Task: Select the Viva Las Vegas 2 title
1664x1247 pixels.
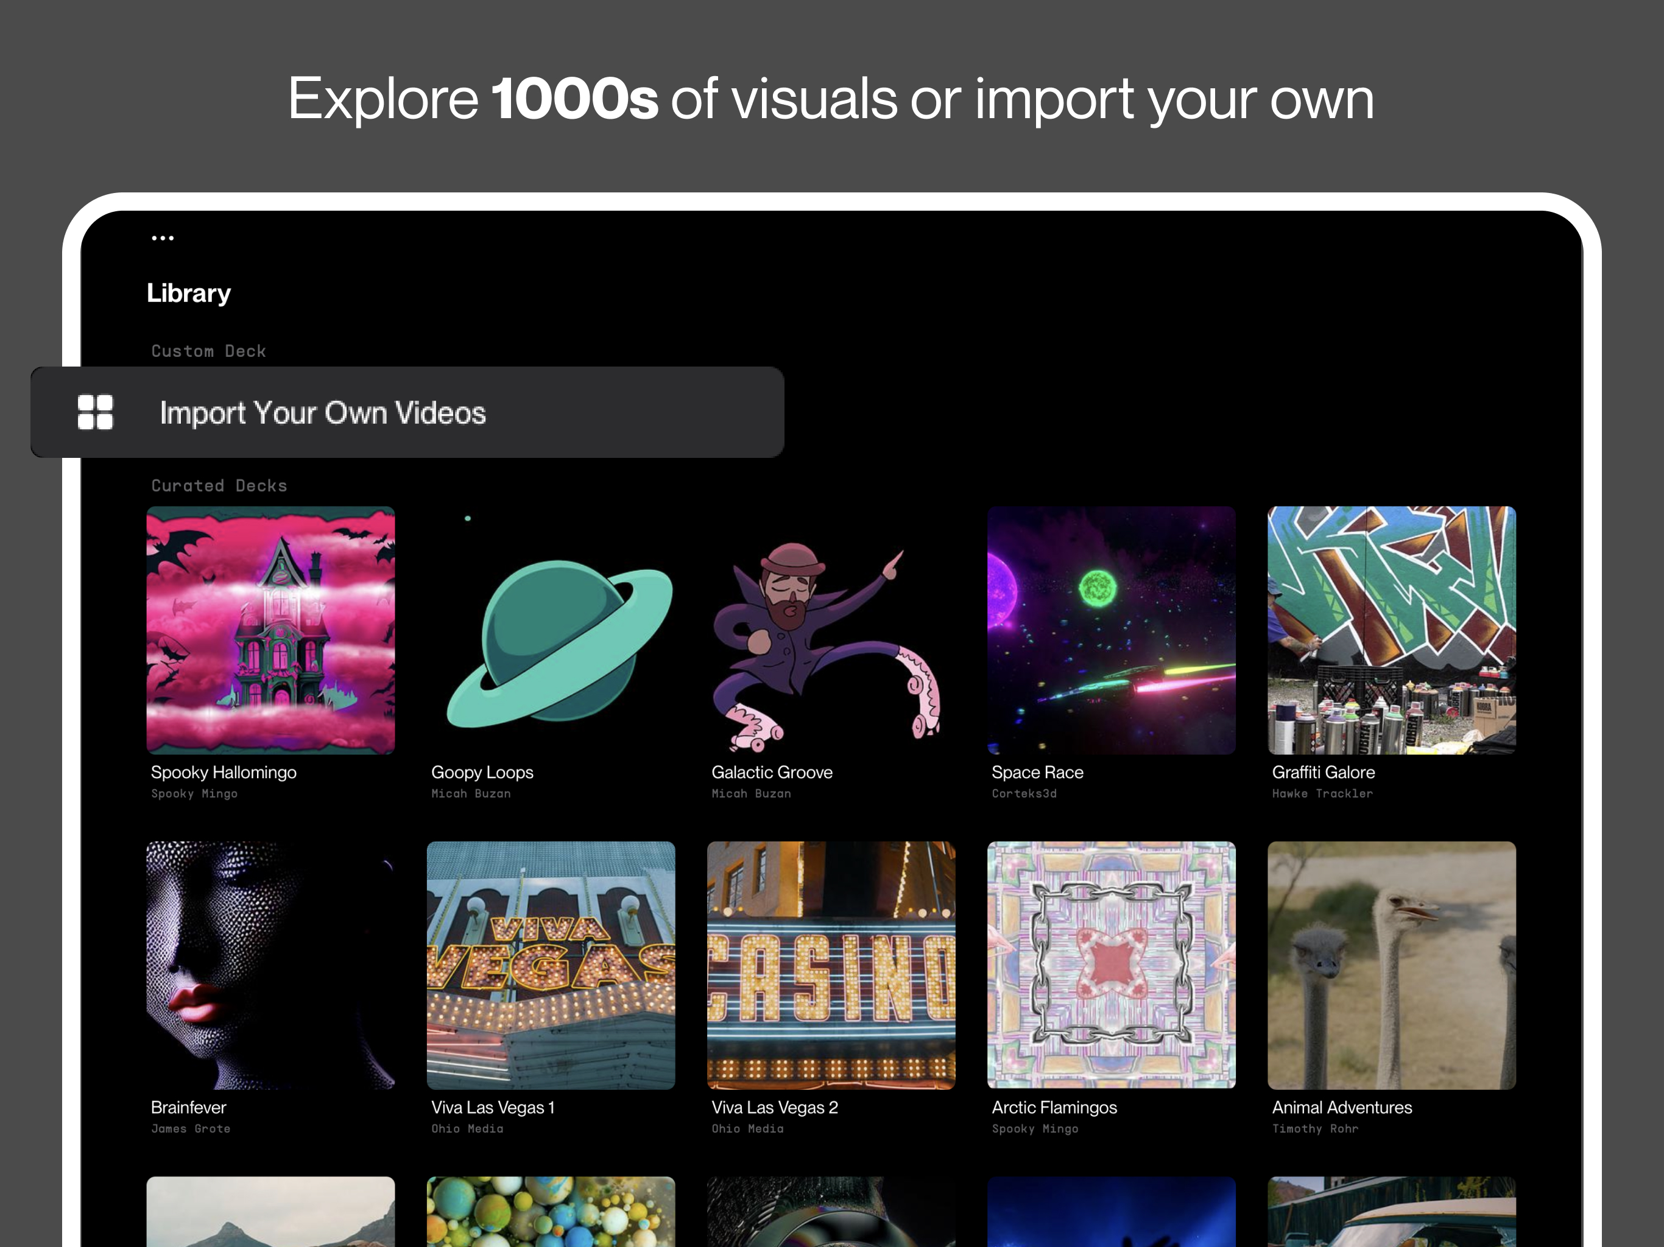Action: click(775, 1107)
